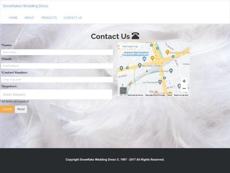Viewport: 230px width, 173px height.
Task: Click the Google logo on the map
Action: (x=153, y=91)
